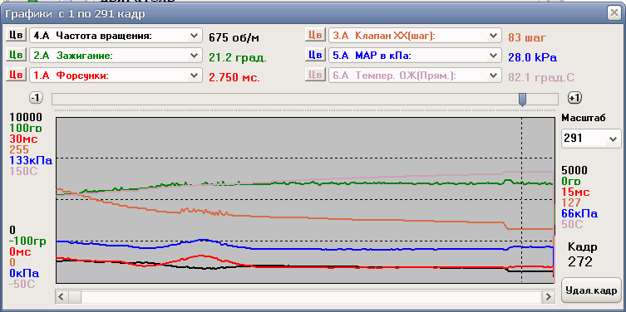Close the Графики window
Image resolution: width=626 pixels, height=312 pixels.
coord(614,13)
